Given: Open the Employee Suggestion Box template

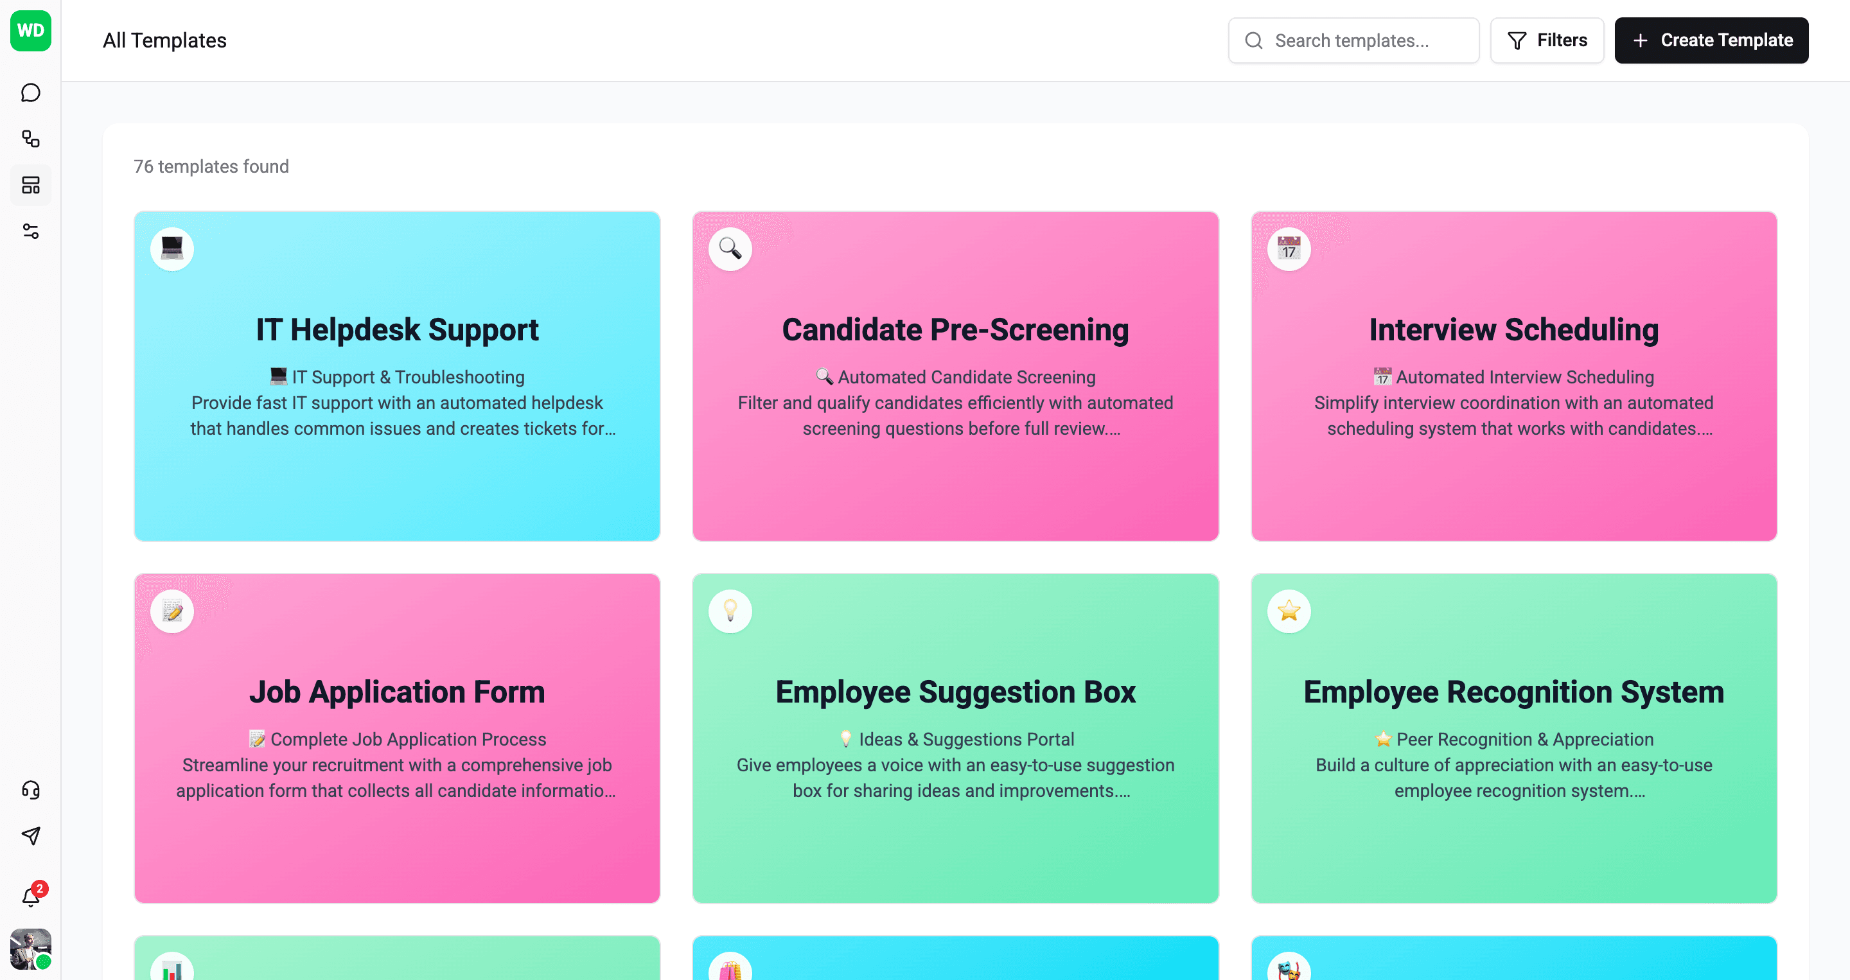Looking at the screenshot, I should tap(955, 692).
